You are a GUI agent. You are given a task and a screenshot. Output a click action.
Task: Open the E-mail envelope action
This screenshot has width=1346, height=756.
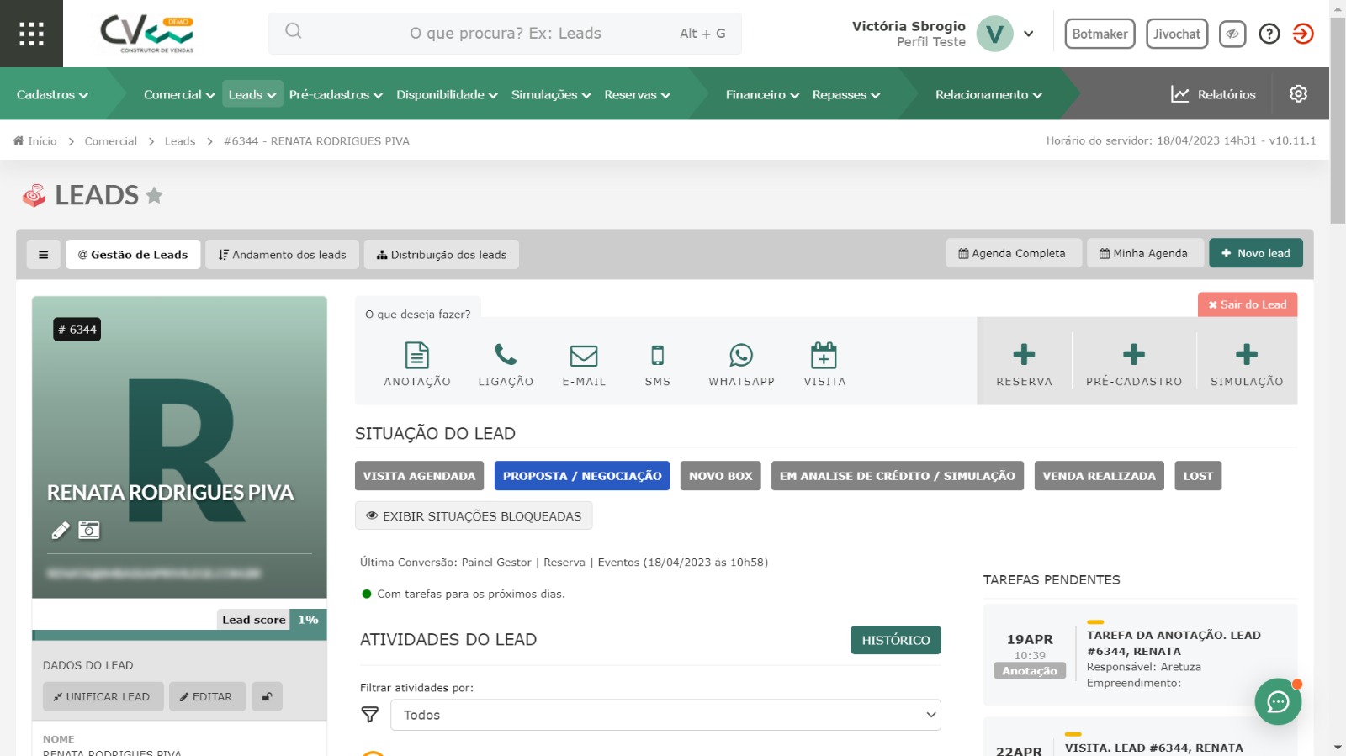coord(584,356)
